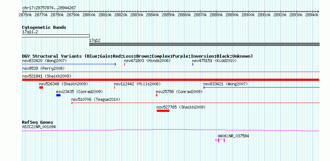Open variant nsv9539 (Perry2008) label
330x161 pixels.
pos(43,69)
